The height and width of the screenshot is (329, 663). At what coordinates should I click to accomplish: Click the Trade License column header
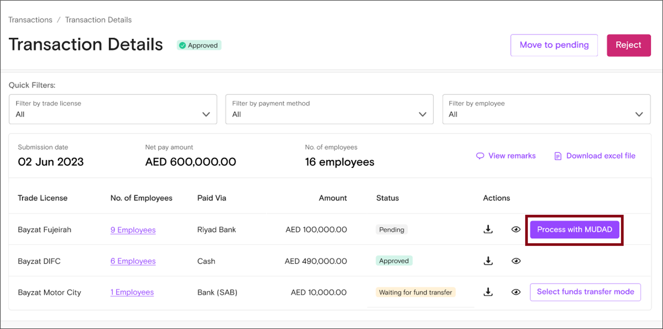[43, 198]
